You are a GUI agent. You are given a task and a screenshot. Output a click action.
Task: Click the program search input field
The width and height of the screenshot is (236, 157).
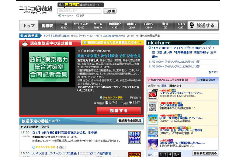(79, 11)
